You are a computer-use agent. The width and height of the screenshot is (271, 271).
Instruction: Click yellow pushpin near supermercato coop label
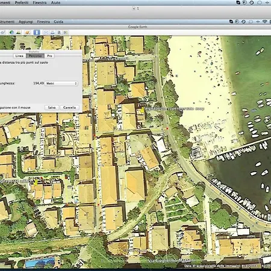[x=143, y=110]
